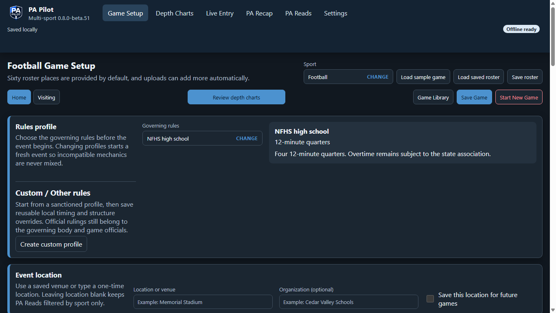The width and height of the screenshot is (556, 313).
Task: Focus the Organization (optional) field
Action: pos(349,302)
